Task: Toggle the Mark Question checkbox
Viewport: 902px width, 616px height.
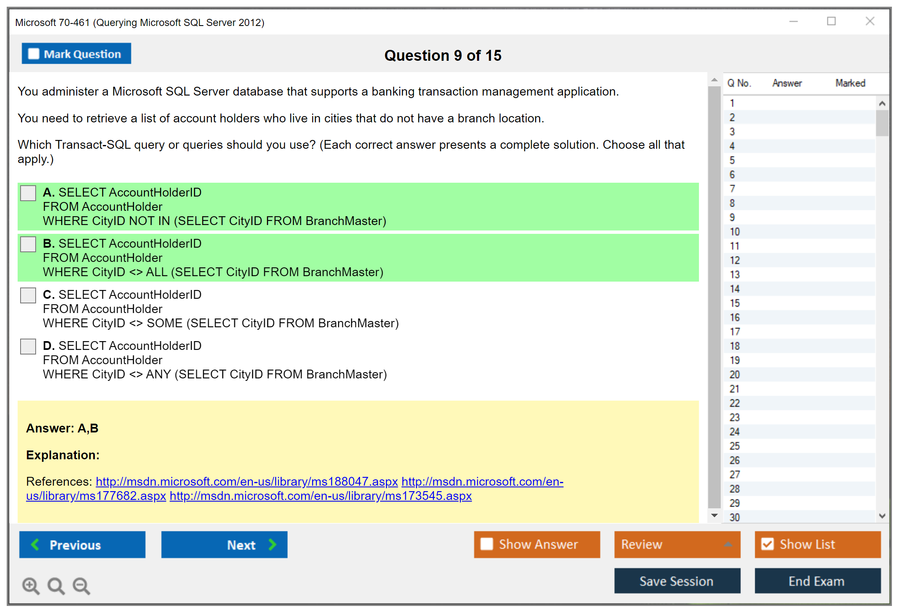Action: (x=34, y=54)
